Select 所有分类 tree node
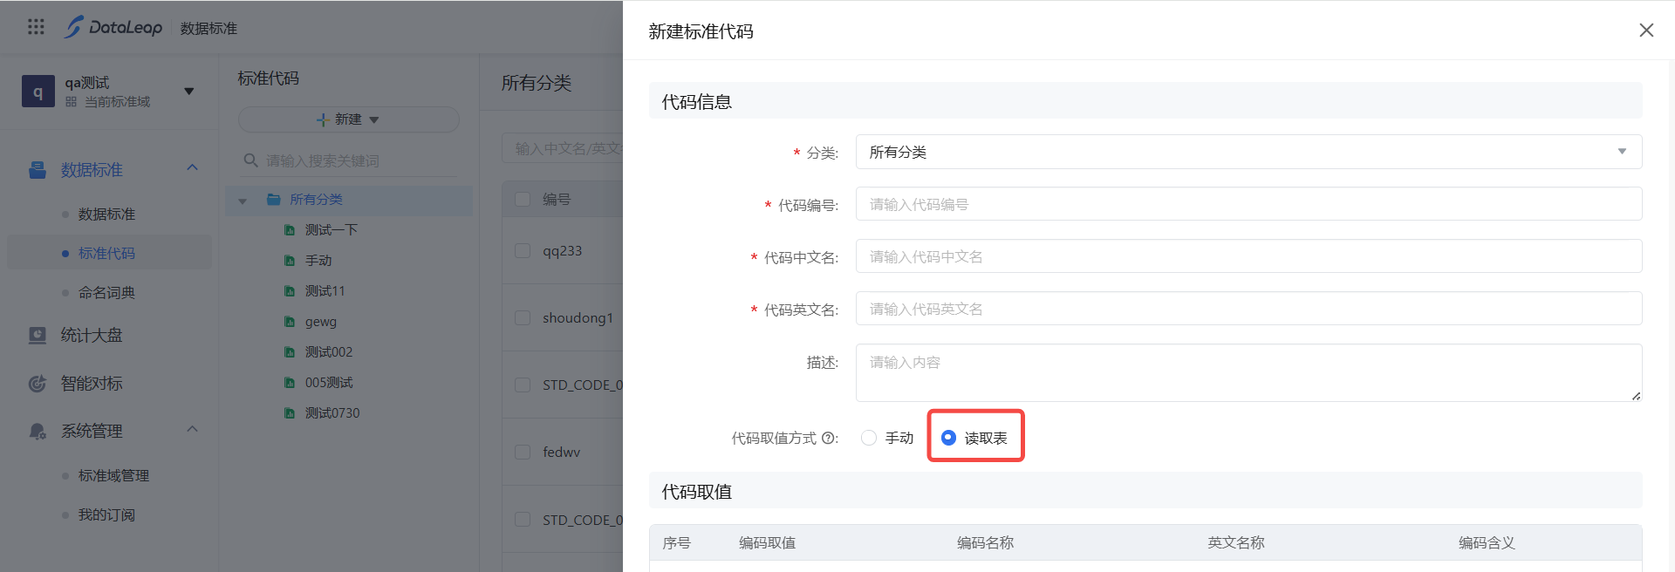This screenshot has height=572, width=1675. [x=316, y=200]
